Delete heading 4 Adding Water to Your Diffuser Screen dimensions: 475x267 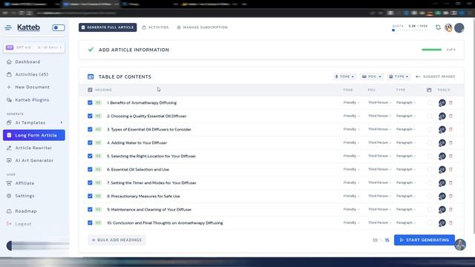[x=451, y=142]
